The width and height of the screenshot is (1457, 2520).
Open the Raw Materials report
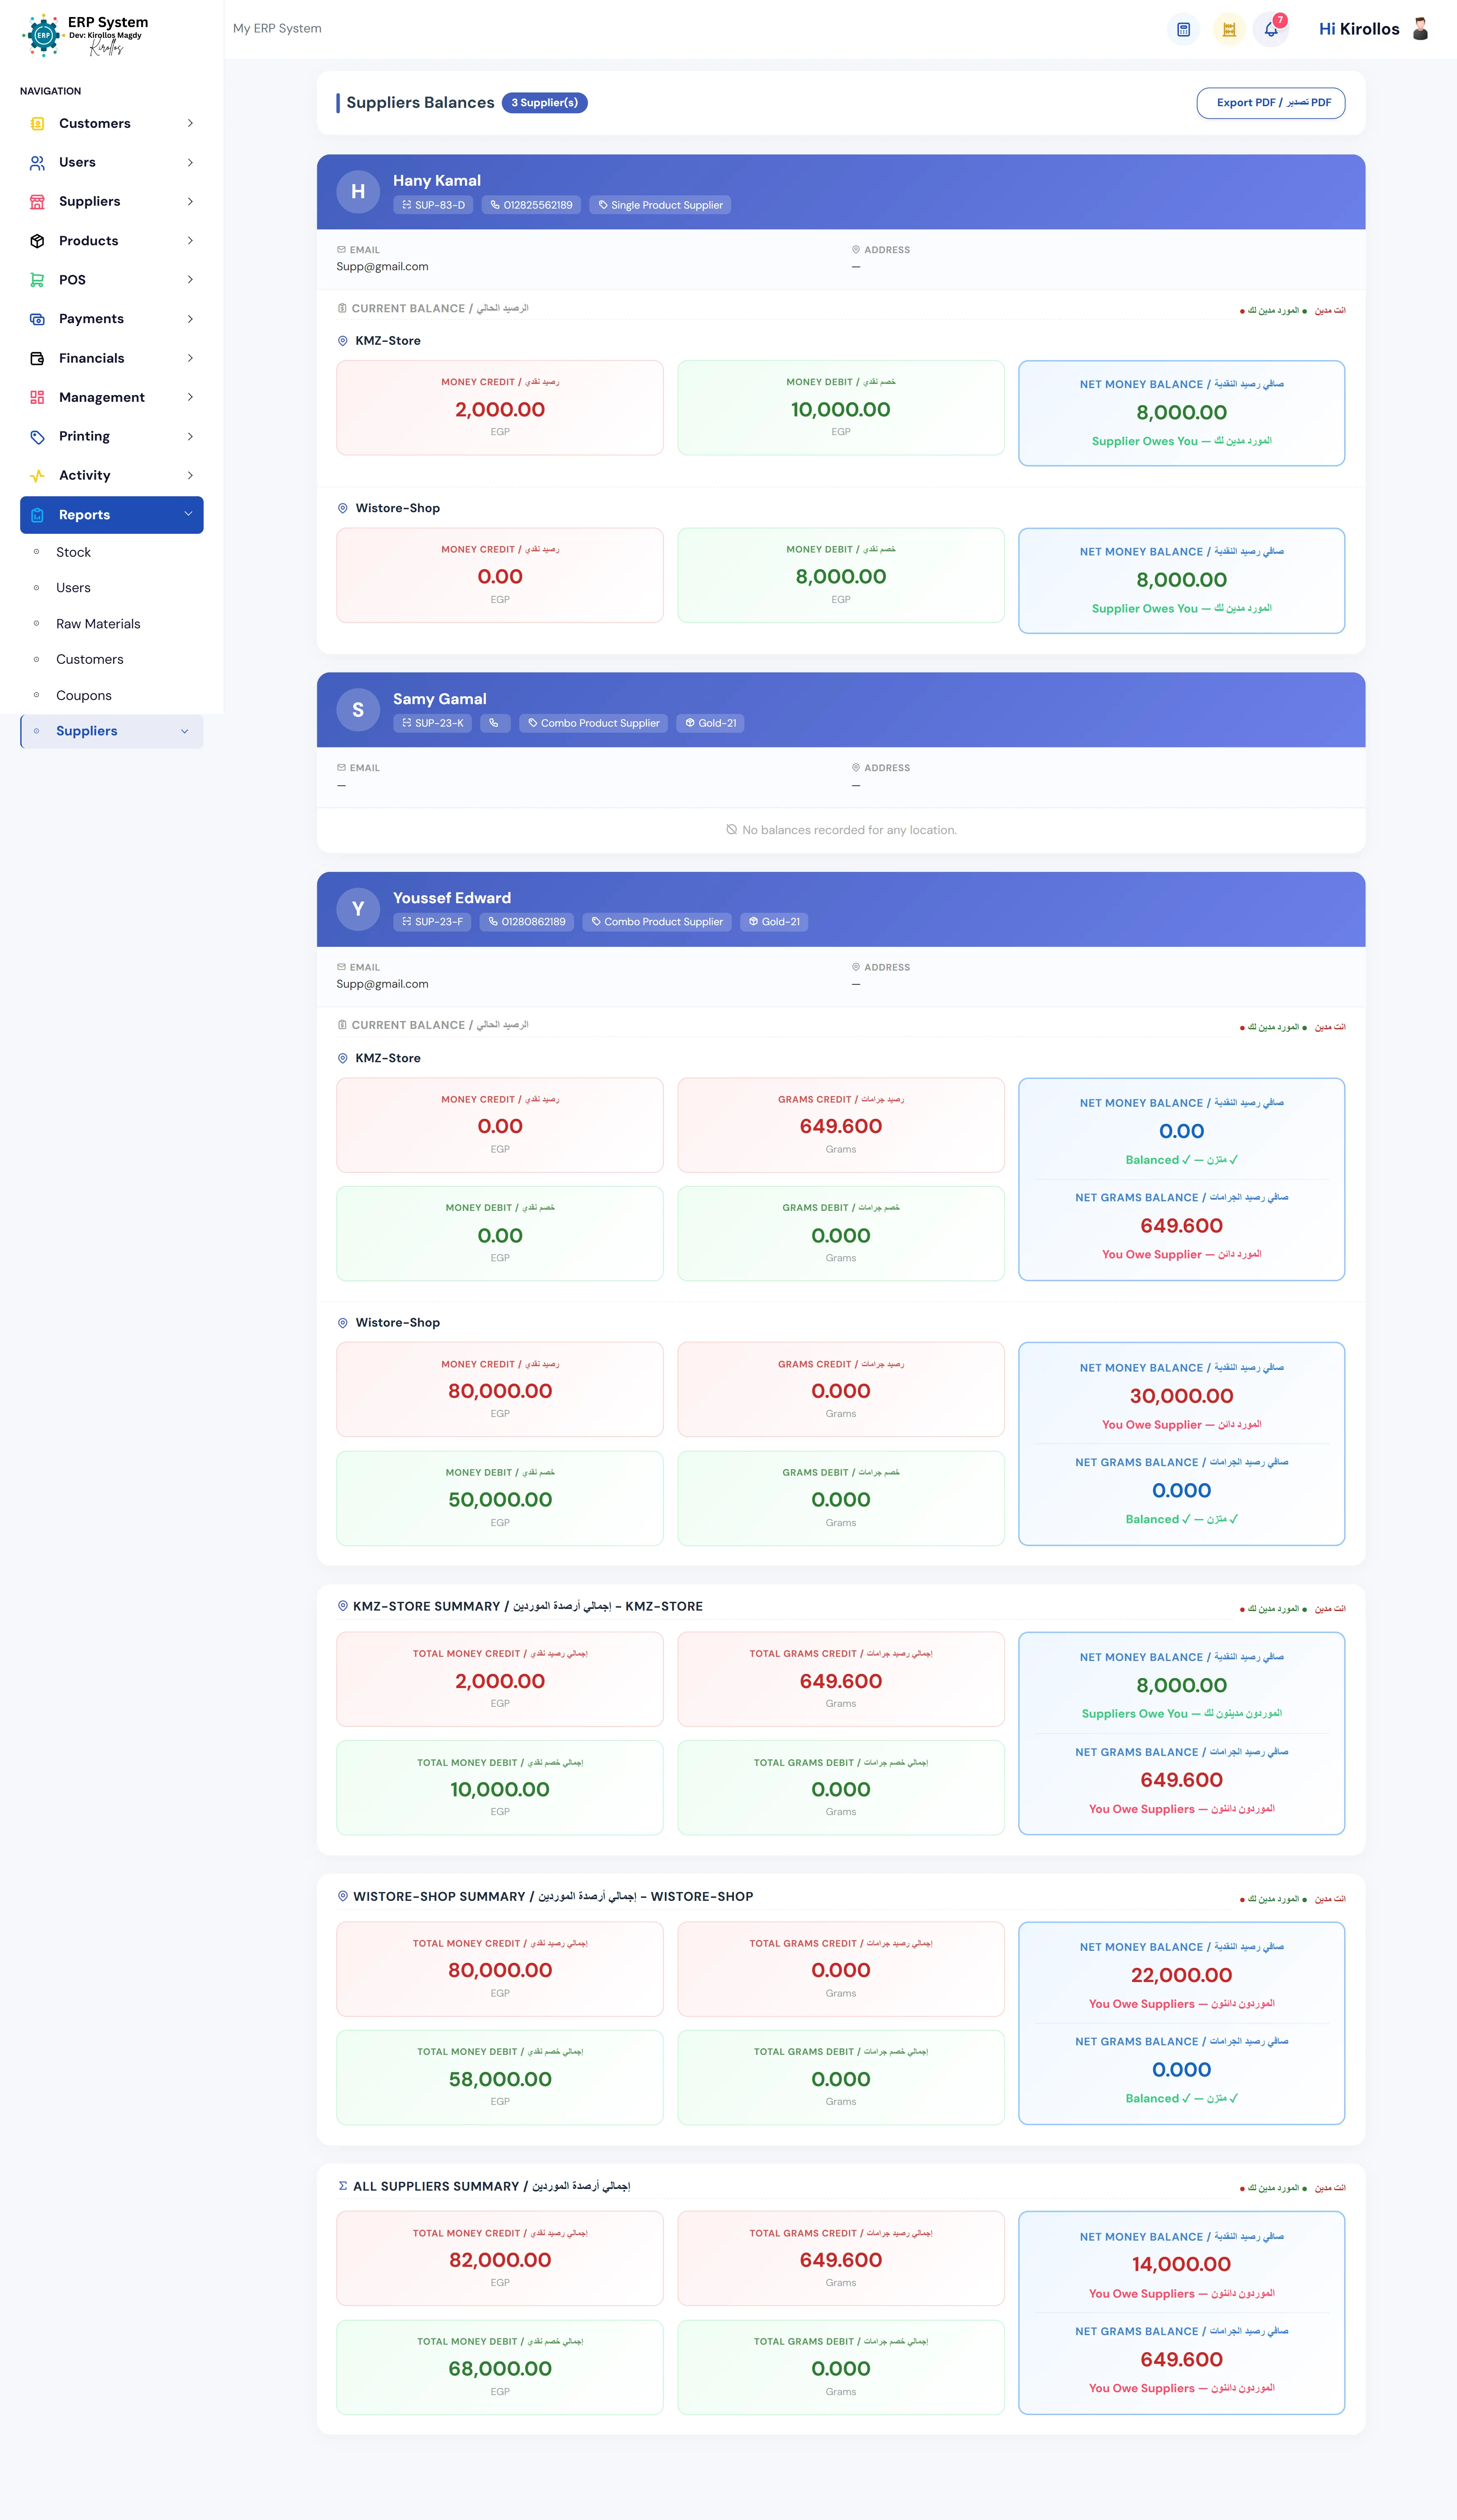[98, 624]
